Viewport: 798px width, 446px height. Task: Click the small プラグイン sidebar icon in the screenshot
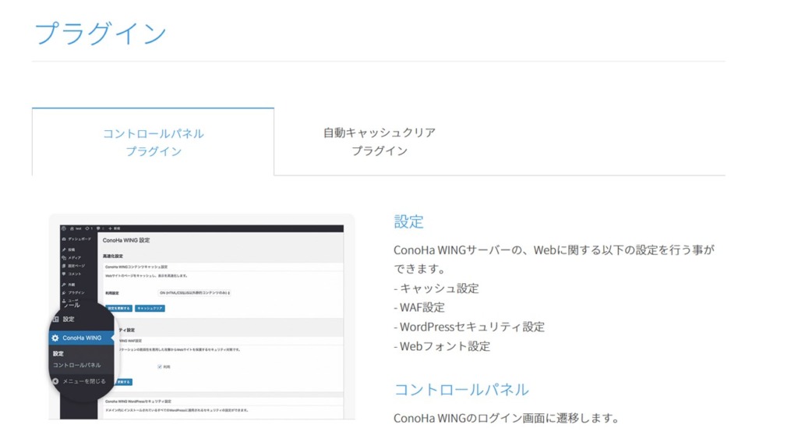pyautogui.click(x=64, y=292)
